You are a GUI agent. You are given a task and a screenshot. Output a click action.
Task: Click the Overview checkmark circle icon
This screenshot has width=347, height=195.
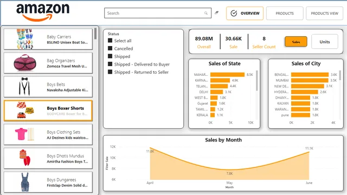tap(234, 13)
